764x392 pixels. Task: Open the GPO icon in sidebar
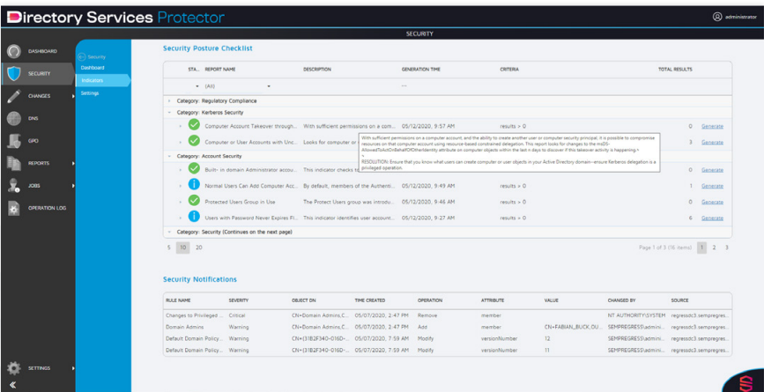point(15,141)
